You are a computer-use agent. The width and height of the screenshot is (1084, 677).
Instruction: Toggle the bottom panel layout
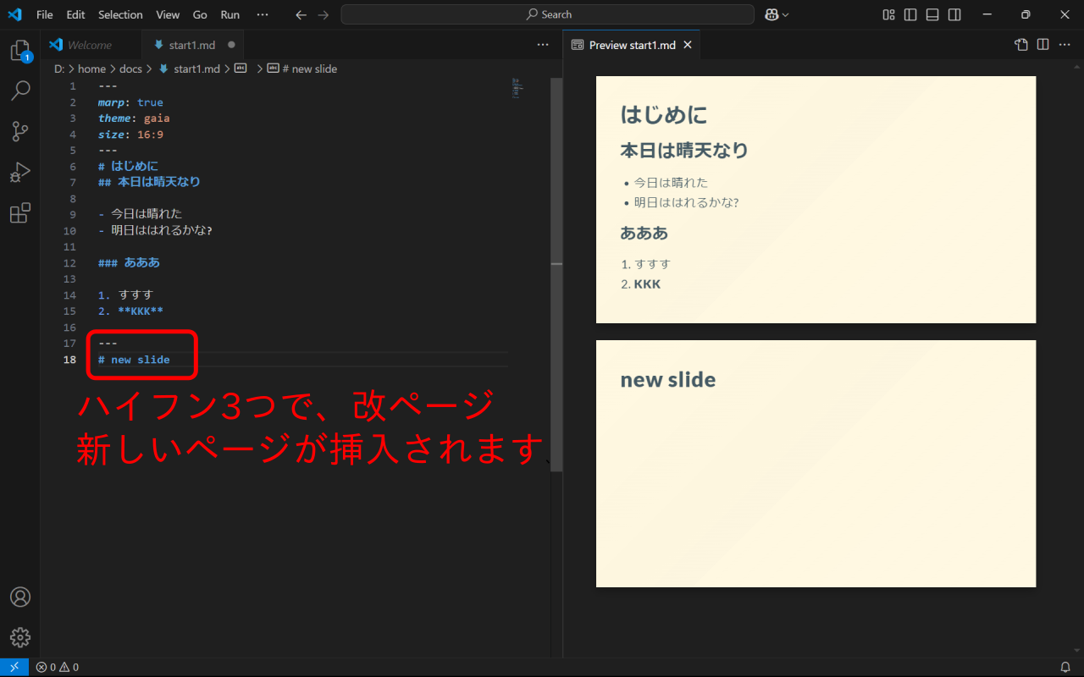pyautogui.click(x=932, y=14)
